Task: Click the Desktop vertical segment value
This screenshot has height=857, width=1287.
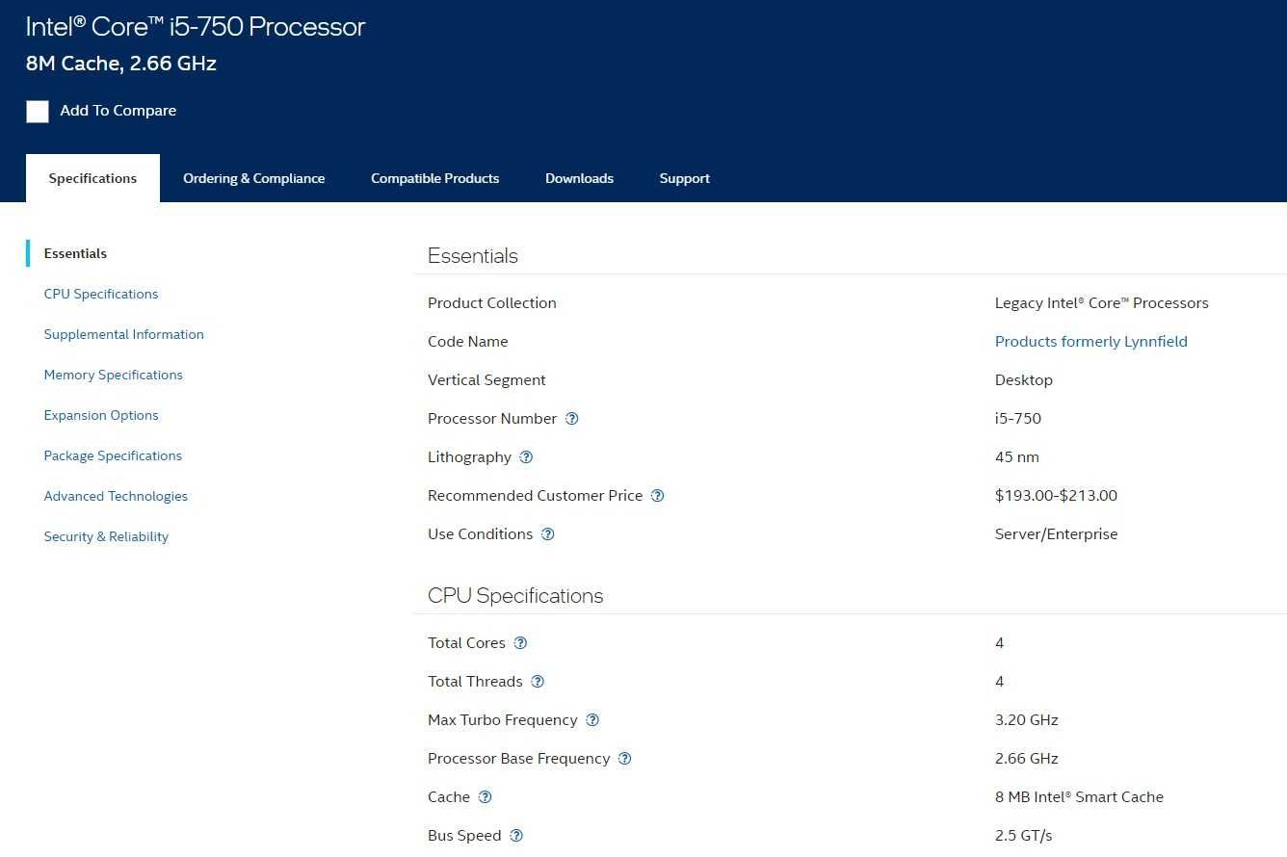Action: 1023,380
